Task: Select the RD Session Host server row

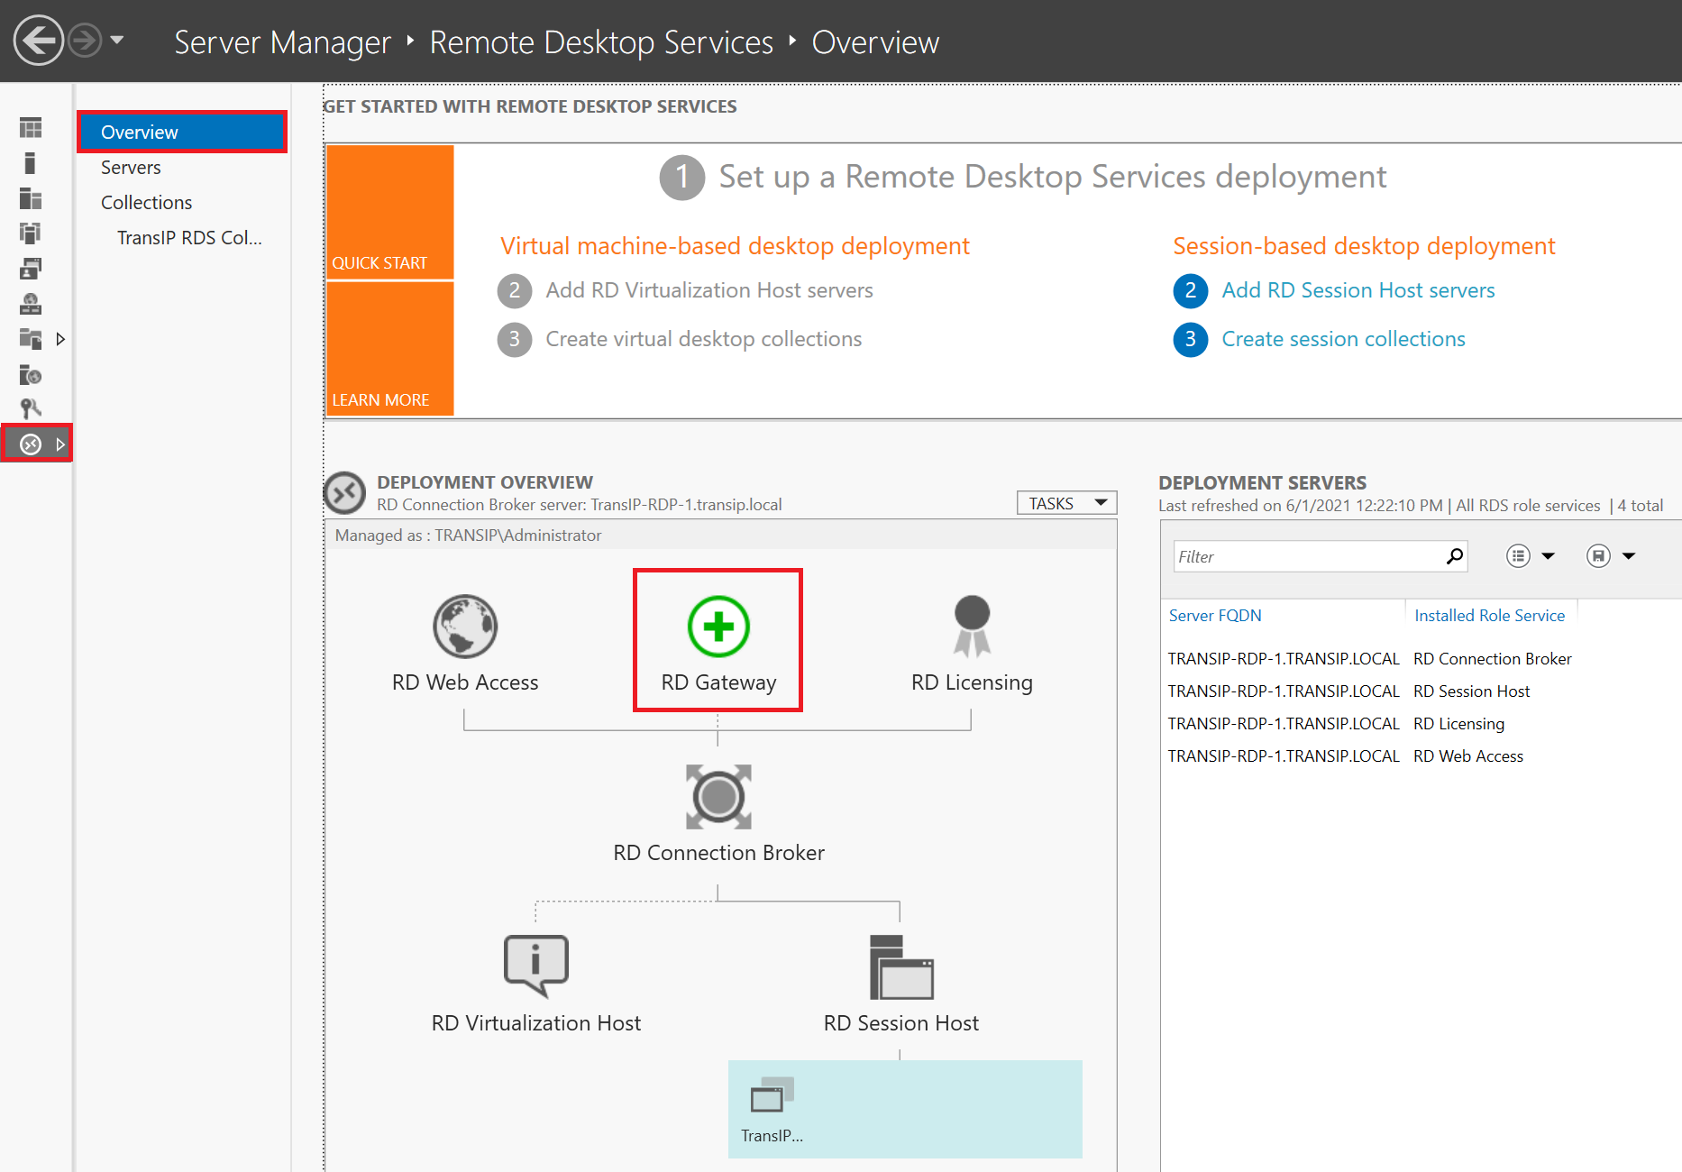Action: pos(1420,691)
